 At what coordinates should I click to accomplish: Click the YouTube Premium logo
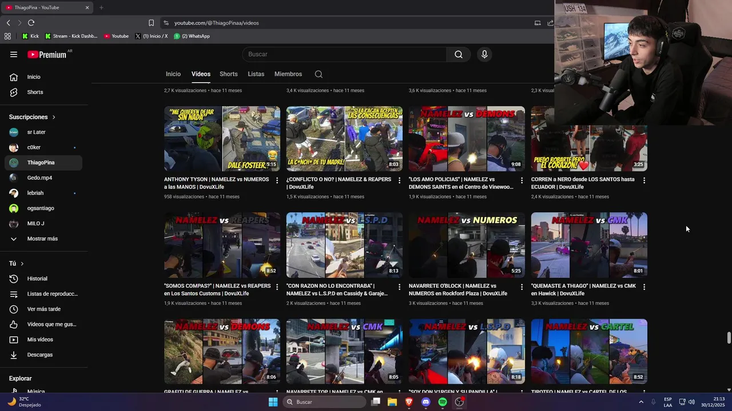(x=48, y=54)
